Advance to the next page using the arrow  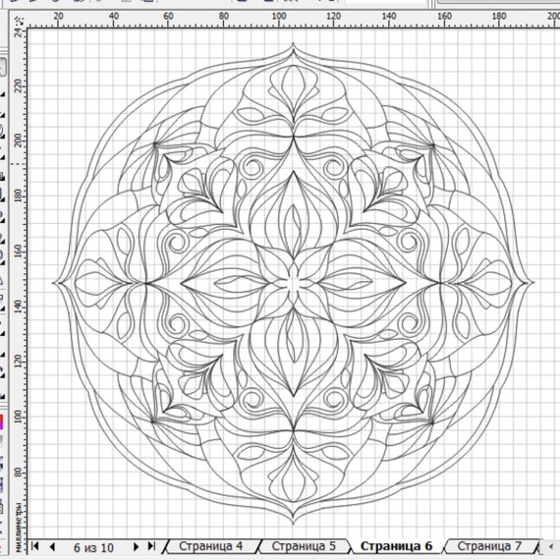coord(136,546)
